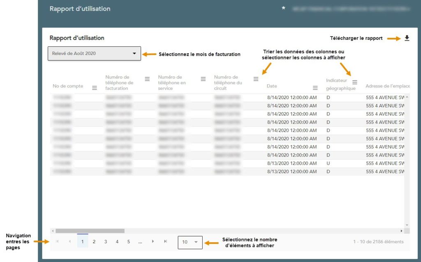421x262 pixels.
Task: Open column menu for Indicateur géographique
Action: pyautogui.click(x=355, y=82)
